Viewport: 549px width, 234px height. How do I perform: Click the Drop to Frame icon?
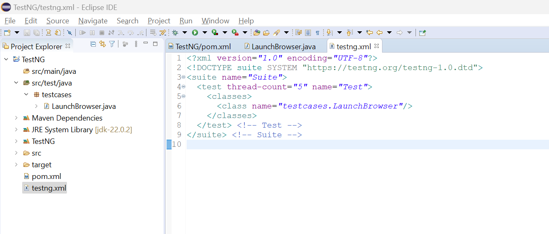click(153, 33)
